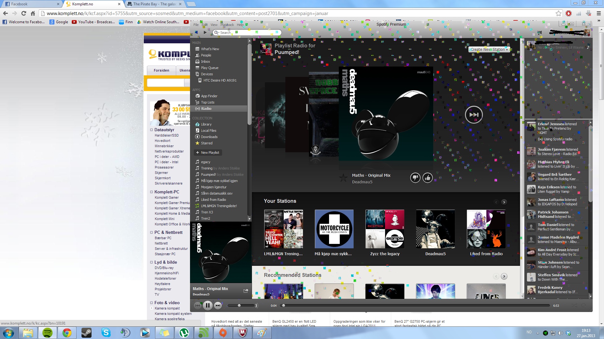Open Komplett Gamer link
The image size is (604, 339).
tap(166, 197)
